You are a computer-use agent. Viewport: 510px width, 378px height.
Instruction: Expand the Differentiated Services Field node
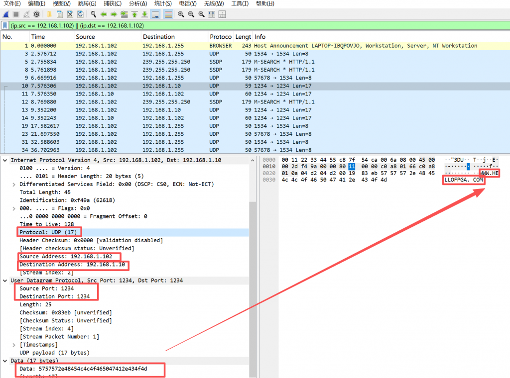[x=14, y=185]
